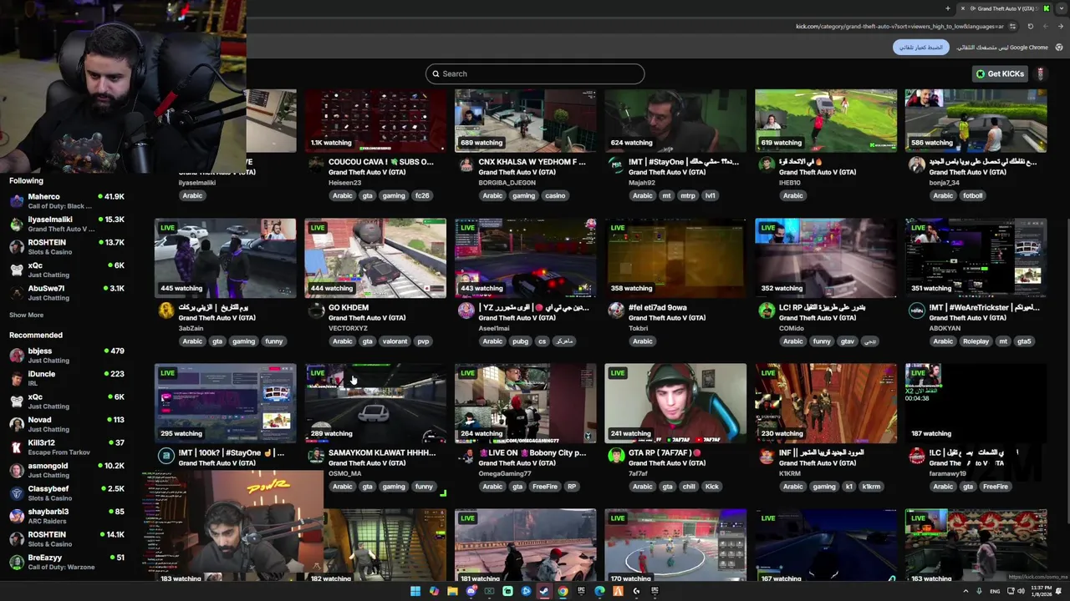Open SAMAYKOM KLAWAT stream title
The width and height of the screenshot is (1070, 601).
(x=382, y=452)
